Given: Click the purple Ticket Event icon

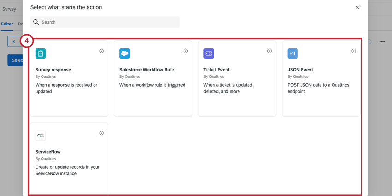Looking at the screenshot, I should 208,53.
